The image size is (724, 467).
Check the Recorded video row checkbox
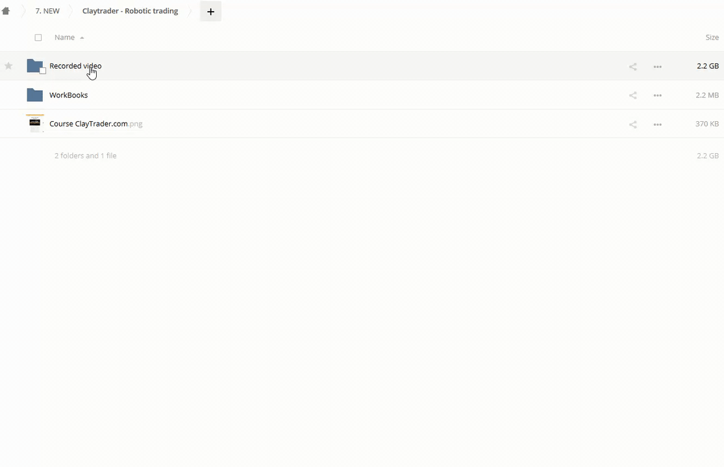pyautogui.click(x=43, y=71)
